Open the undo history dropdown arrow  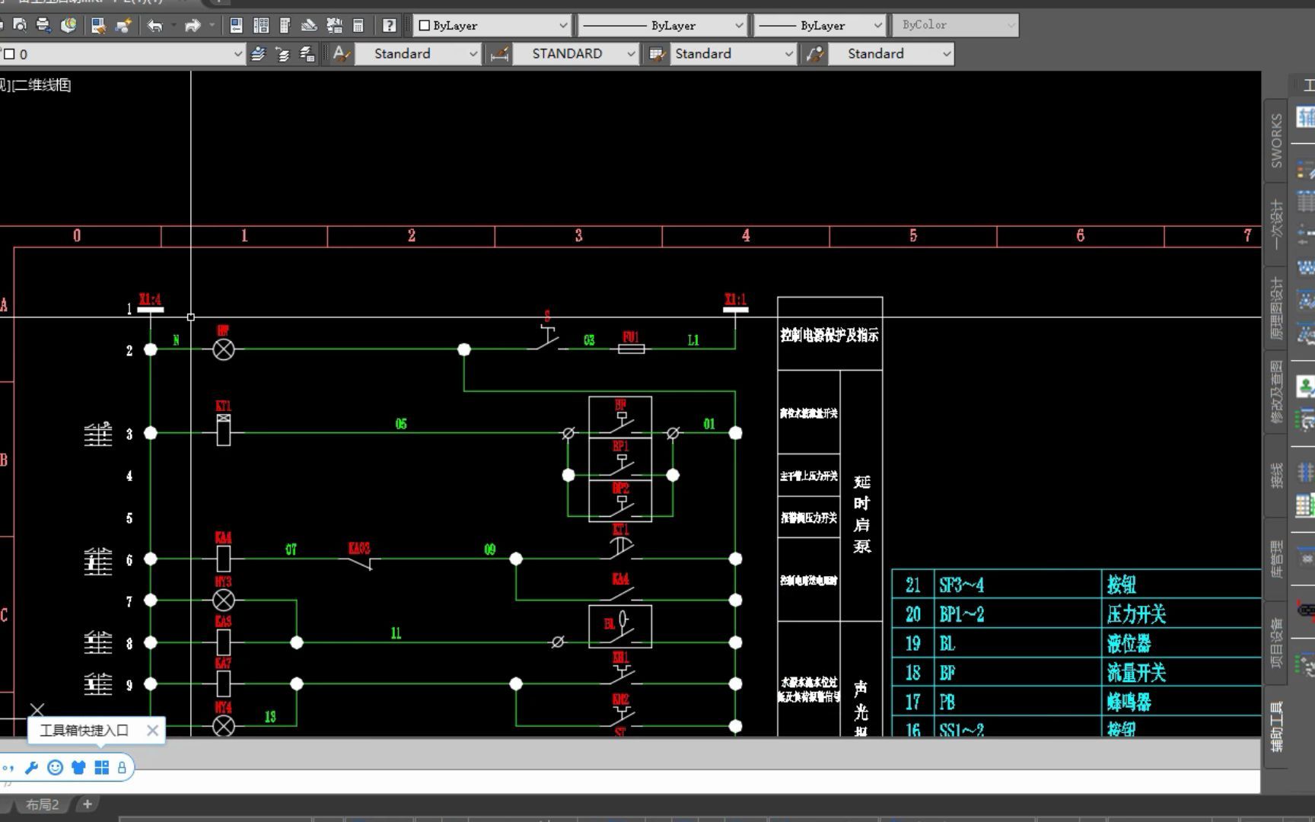tap(174, 25)
